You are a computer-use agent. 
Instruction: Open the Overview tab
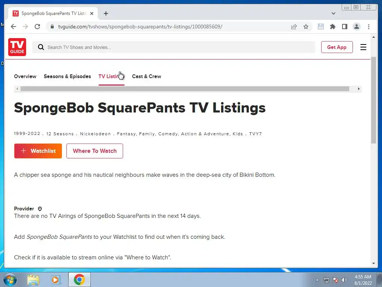click(x=25, y=76)
